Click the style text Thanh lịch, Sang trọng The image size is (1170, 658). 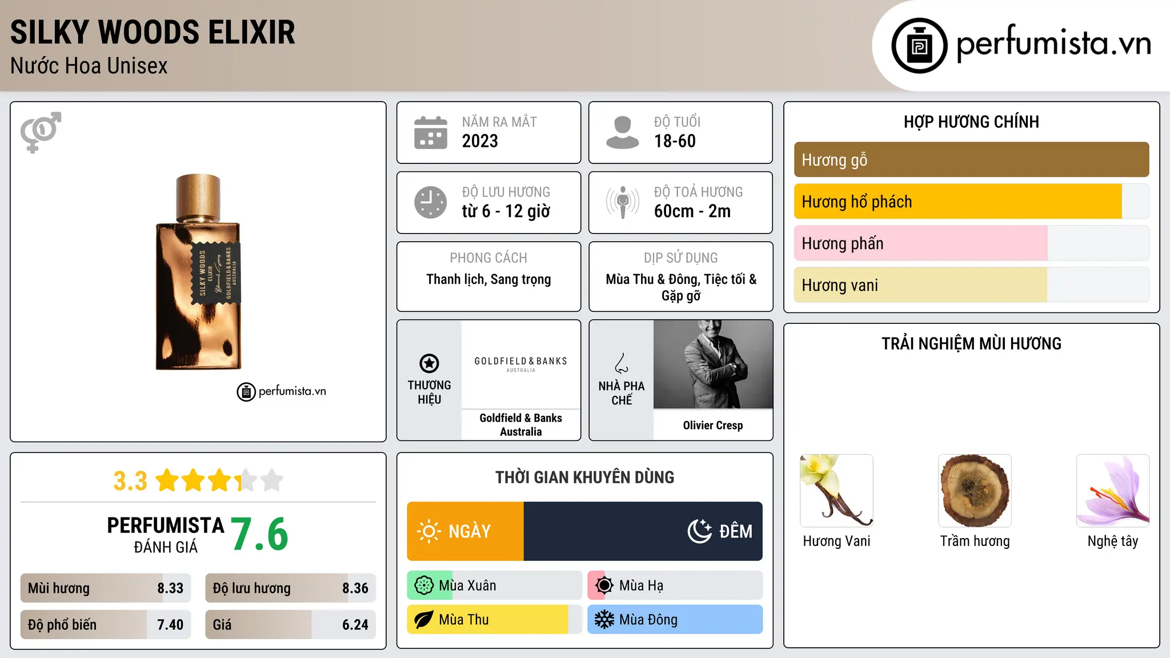point(489,279)
